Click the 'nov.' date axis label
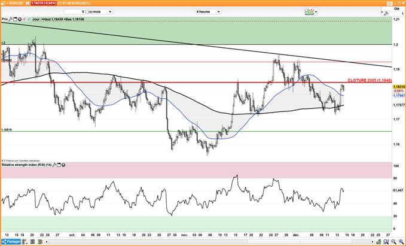The height and width of the screenshot is (246, 406). click(x=184, y=235)
